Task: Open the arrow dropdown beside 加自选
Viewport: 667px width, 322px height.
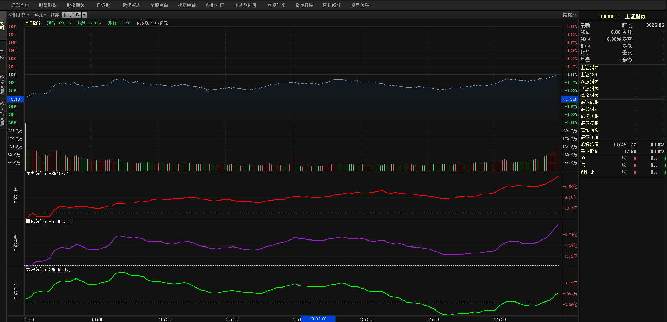Action: [x=84, y=15]
